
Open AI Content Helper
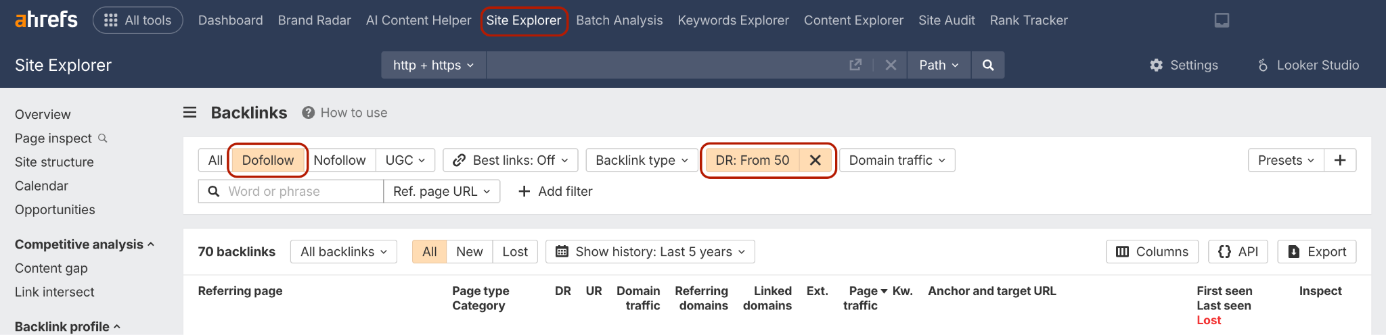tap(418, 20)
